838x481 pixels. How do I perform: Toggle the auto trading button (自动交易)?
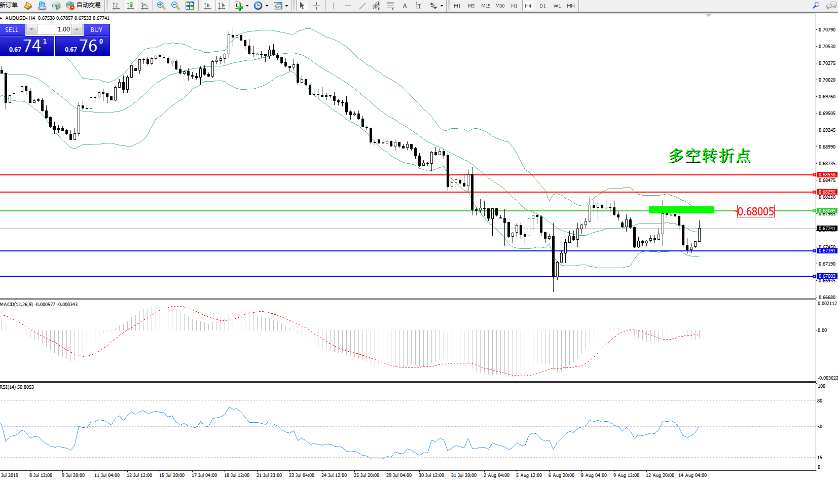point(84,6)
